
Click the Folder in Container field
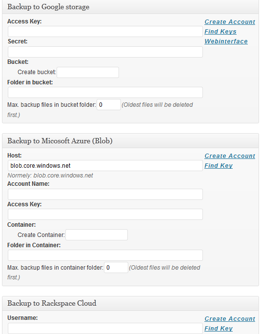105,255
